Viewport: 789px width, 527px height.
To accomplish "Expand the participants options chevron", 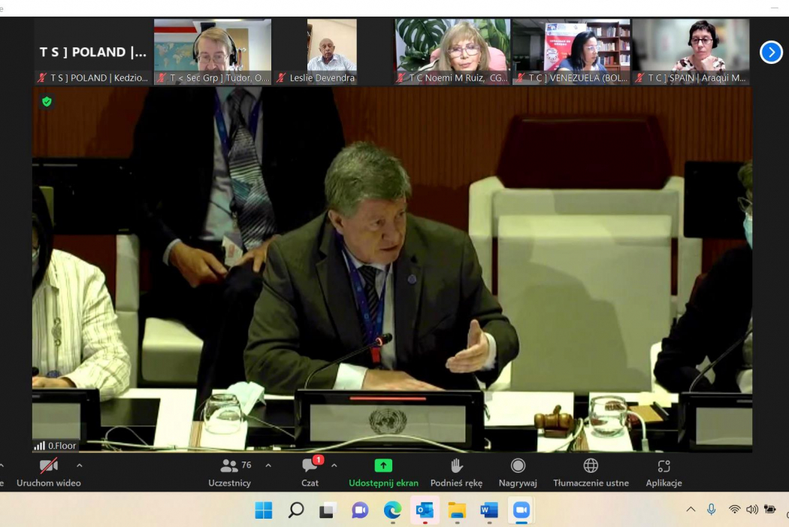I will 268,465.
